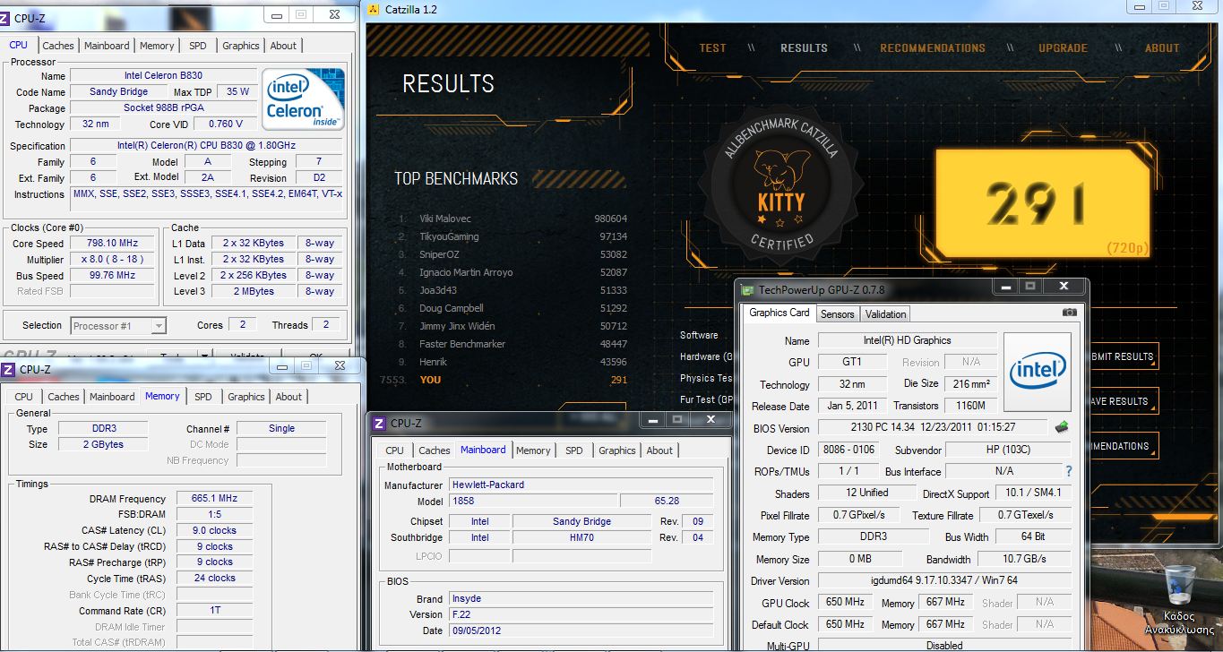Click the Z icon of the CPU-Z Mainboard window
This screenshot has width=1223, height=652.
379,423
